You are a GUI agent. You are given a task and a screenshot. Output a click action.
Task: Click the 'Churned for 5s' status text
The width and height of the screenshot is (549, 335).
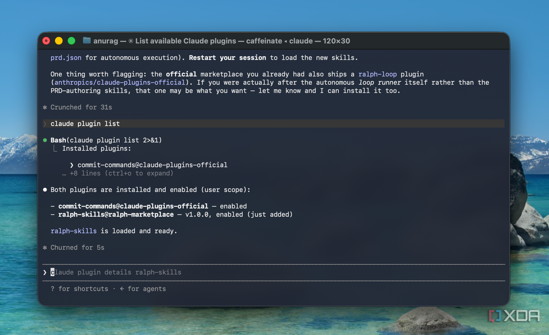pos(77,248)
